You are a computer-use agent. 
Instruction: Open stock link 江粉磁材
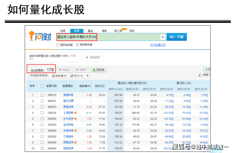(68, 137)
